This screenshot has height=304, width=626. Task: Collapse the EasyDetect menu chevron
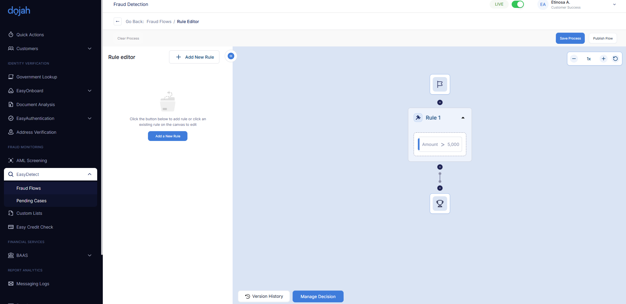tap(90, 174)
